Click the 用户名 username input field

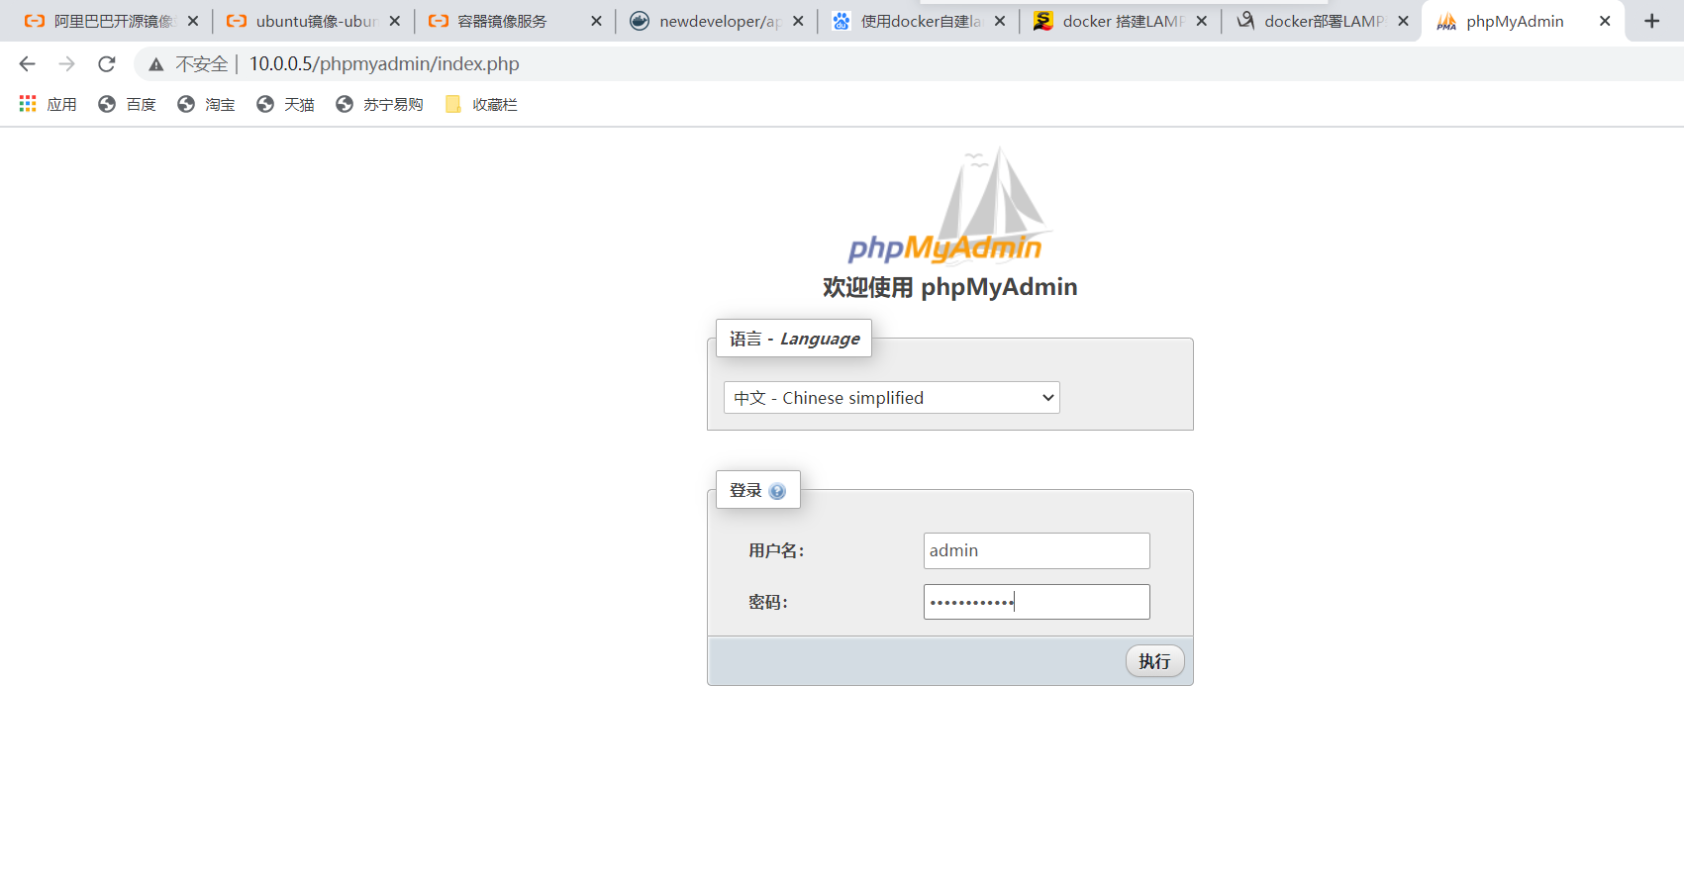point(1037,550)
